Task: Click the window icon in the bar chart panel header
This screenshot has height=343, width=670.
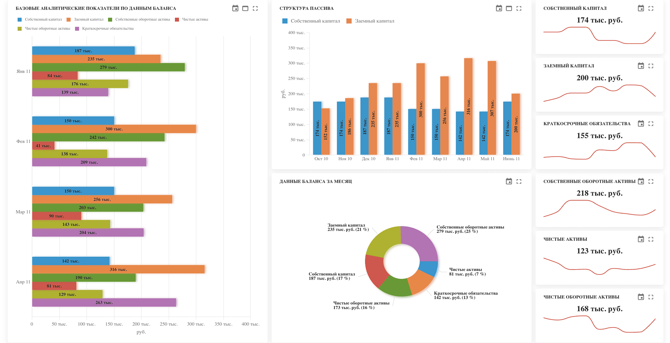Action: click(x=245, y=8)
